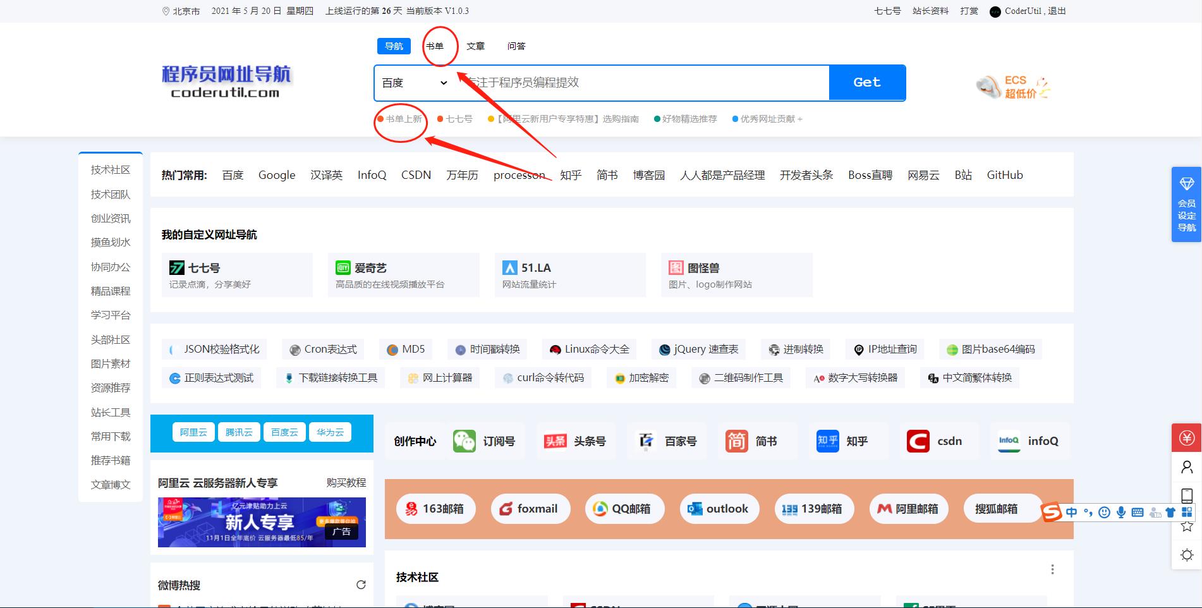Select the 百度云 cloud tab
Screen dimensions: 1202x608
[x=284, y=432]
